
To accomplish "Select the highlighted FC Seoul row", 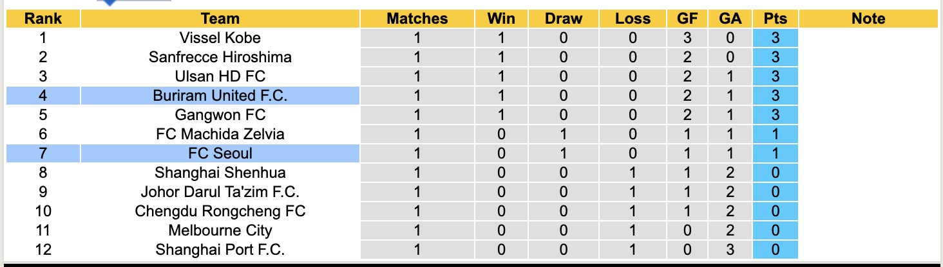I will pos(220,153).
